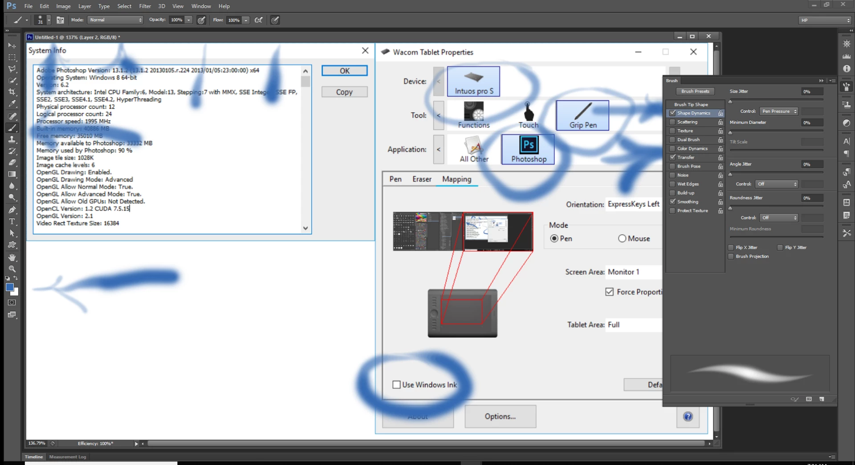Image resolution: width=855 pixels, height=465 pixels.
Task: Select the Brush Tip Shape section
Action: coord(691,104)
